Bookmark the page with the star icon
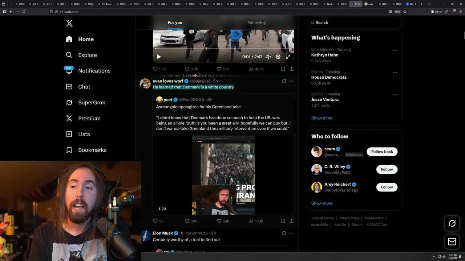The height and width of the screenshot is (261, 465). 405,12
